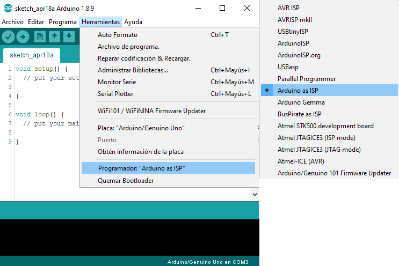Expand the Placa "Arduino/Genuino Uno" submenu
This screenshot has width=399, height=266.
click(141, 128)
